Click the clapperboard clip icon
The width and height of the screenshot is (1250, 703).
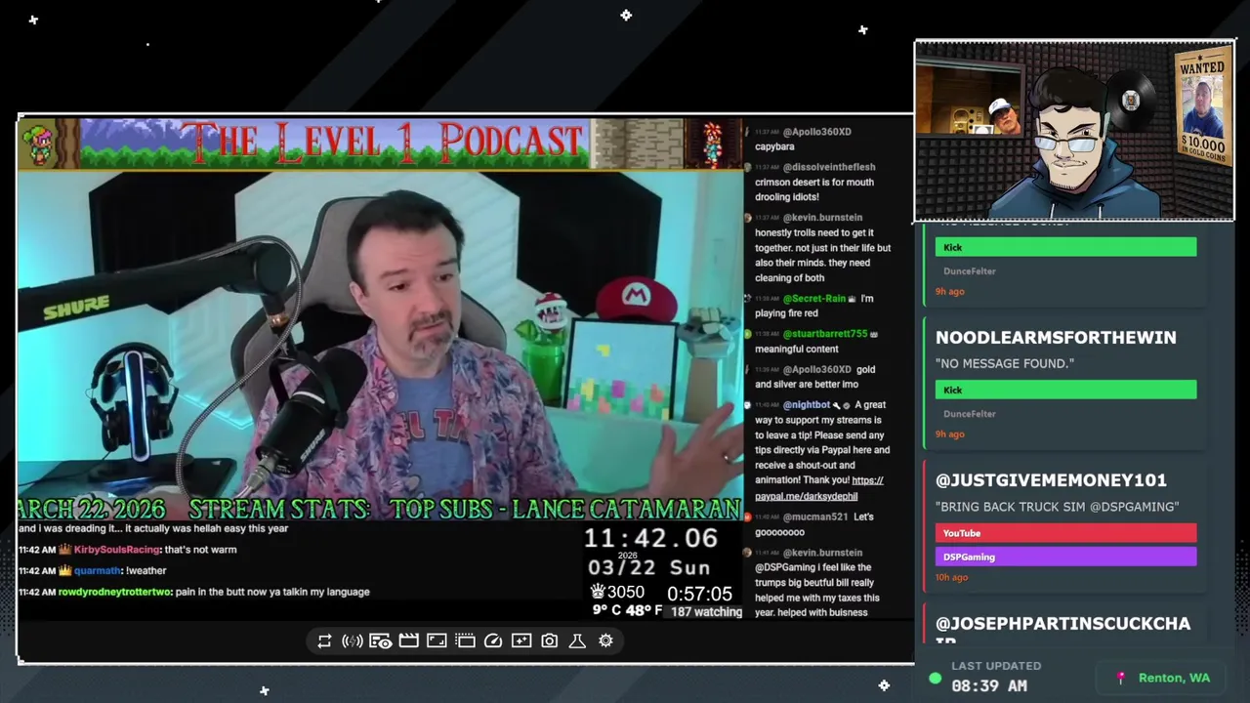pos(408,641)
